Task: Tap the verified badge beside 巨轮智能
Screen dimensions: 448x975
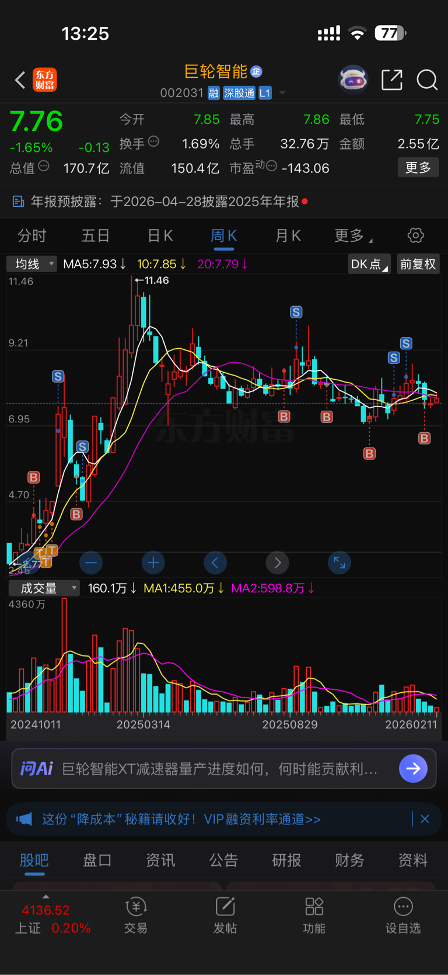Action: click(256, 71)
